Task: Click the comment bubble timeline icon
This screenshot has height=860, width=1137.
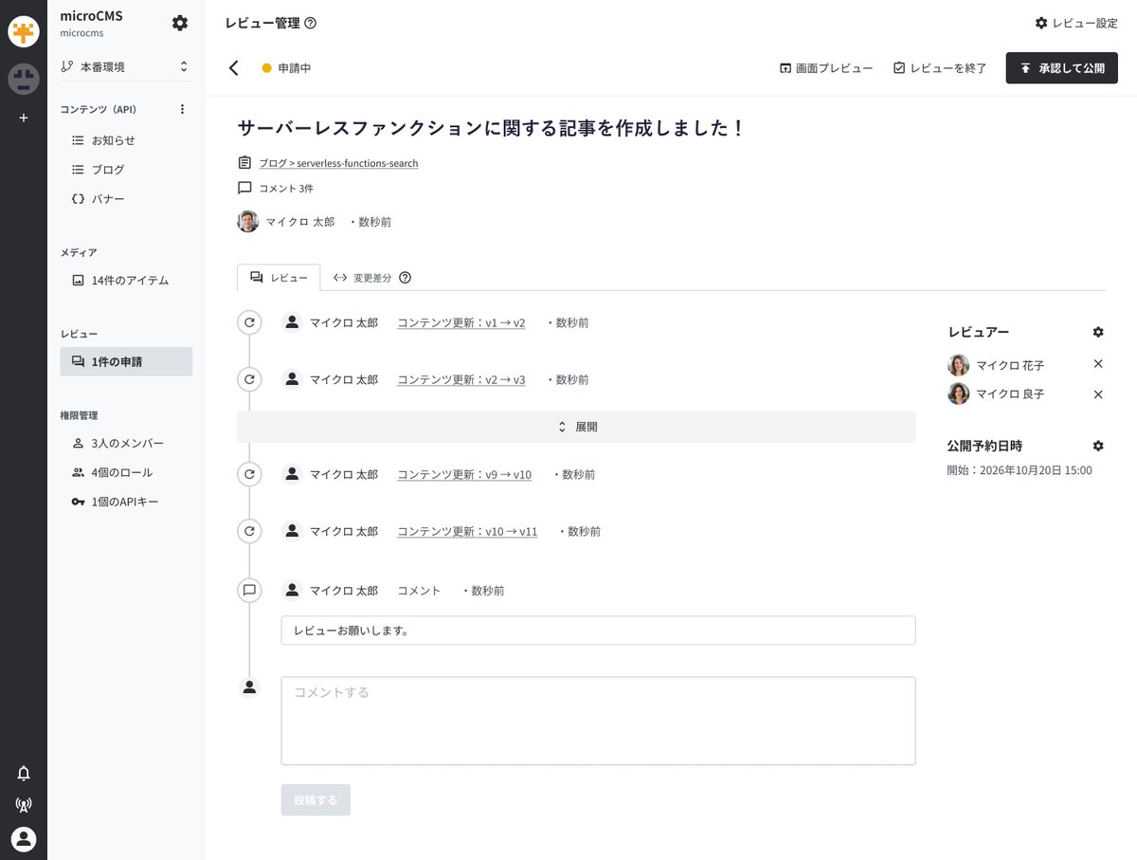Action: (x=249, y=590)
